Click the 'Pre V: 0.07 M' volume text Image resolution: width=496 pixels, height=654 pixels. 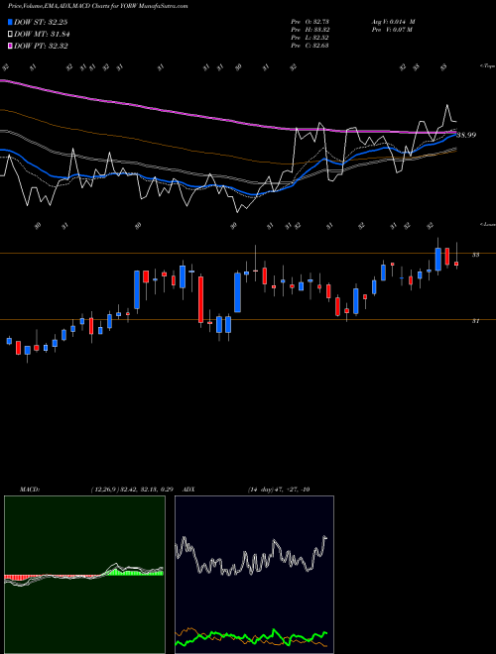(x=392, y=30)
